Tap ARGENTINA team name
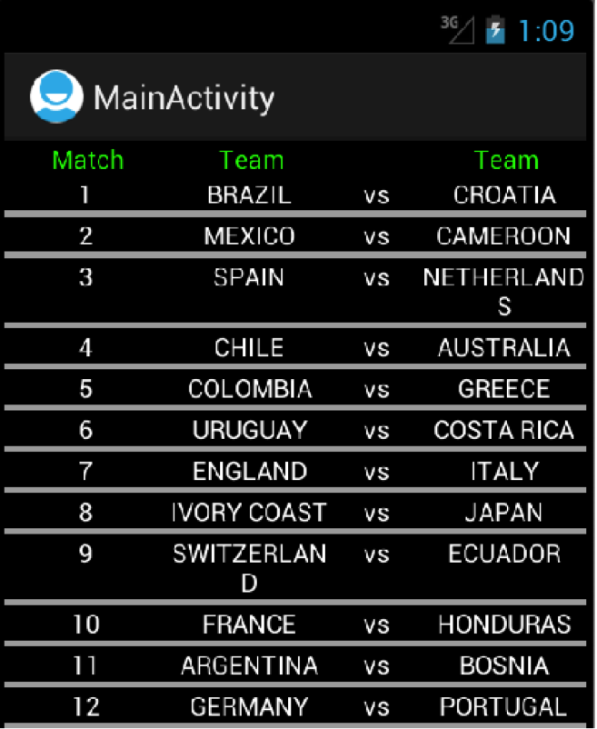The image size is (597, 729). coord(250,665)
